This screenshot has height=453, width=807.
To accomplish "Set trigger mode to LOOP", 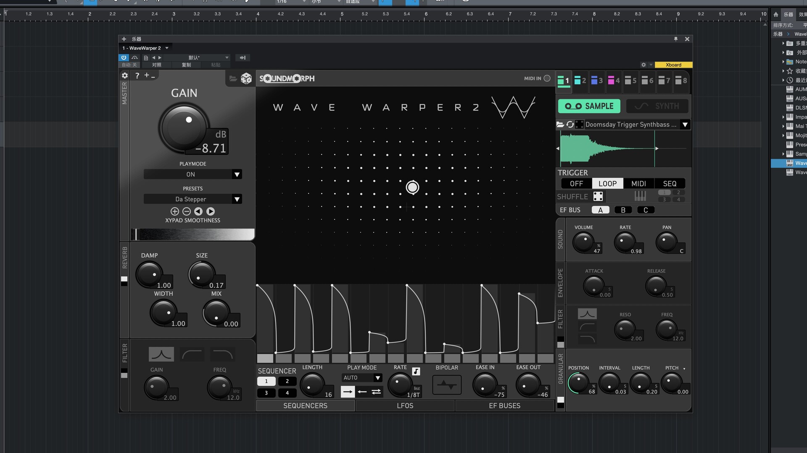I will 607,184.
